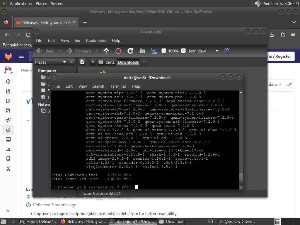Open the Search menu in the terminal window

(x=98, y=86)
